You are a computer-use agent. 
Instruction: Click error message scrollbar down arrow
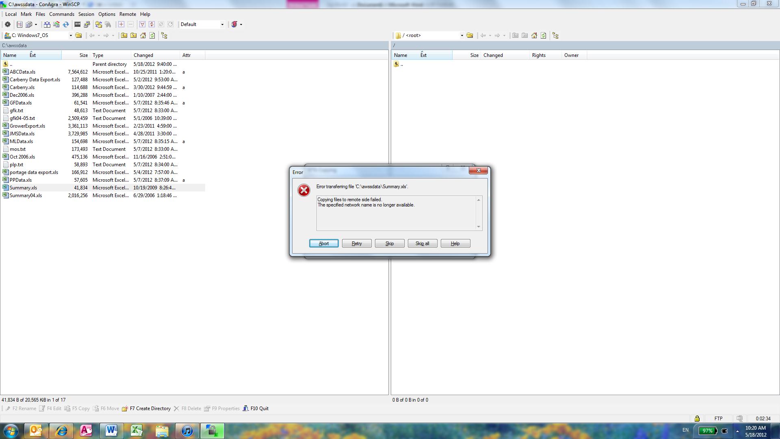pos(479,226)
